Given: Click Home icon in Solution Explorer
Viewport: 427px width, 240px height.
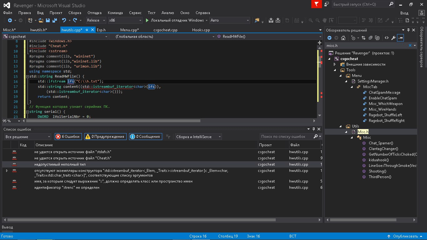Looking at the screenshot, I should coord(343,38).
